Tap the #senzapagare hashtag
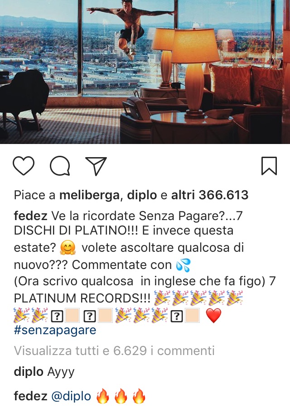 (x=55, y=330)
